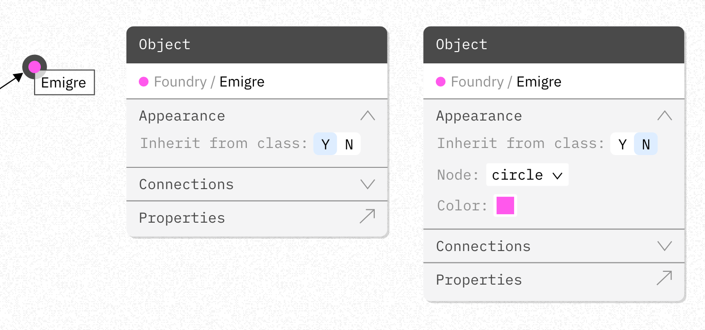Click the pink dot beside Foundry in right panel
Image resolution: width=705 pixels, height=330 pixels.
[441, 82]
